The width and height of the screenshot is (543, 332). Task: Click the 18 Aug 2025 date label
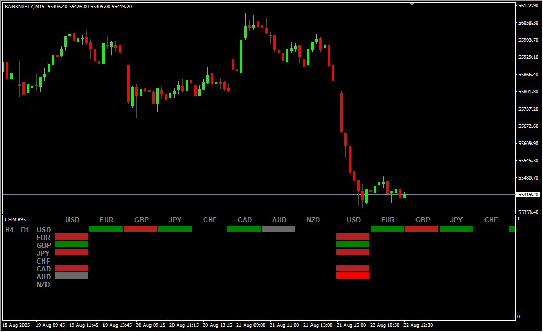16,325
